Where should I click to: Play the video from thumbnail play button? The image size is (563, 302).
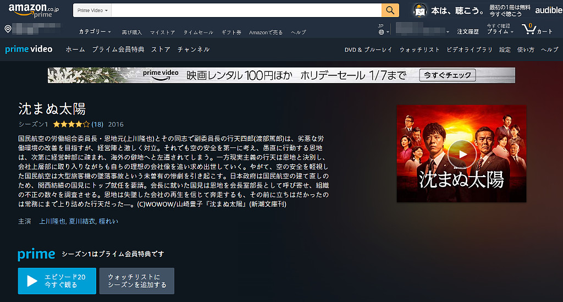[462, 154]
